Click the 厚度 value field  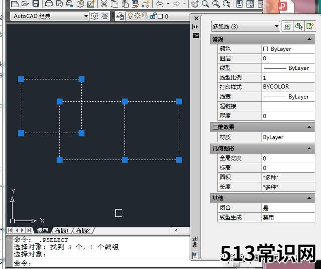[288, 116]
